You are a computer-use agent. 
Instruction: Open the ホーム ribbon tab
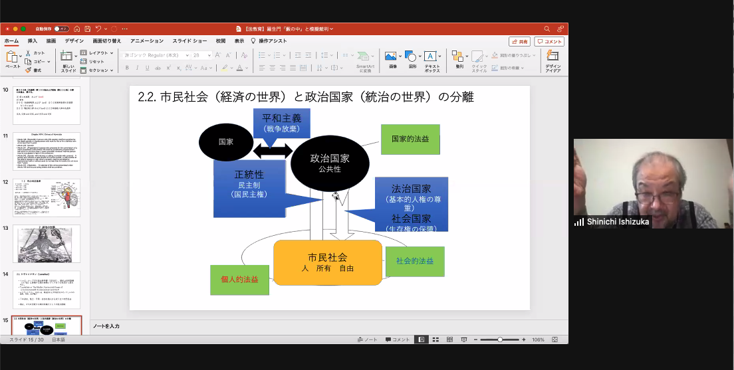coord(11,41)
